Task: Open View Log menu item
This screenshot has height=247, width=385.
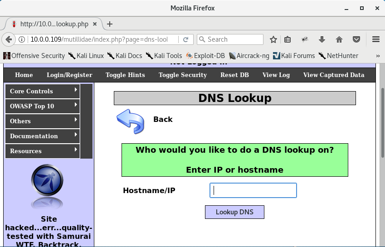Action: [276, 75]
